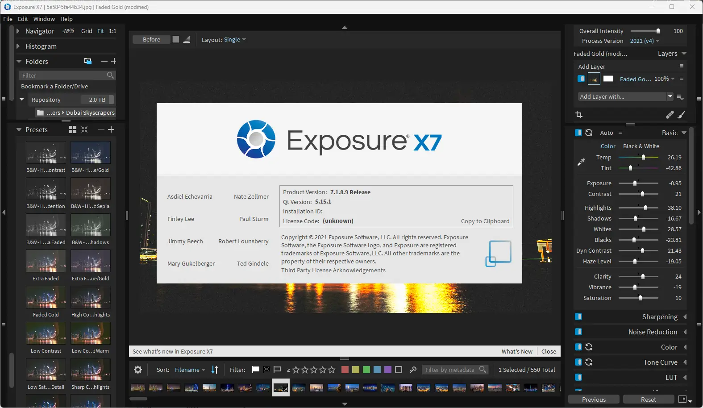Collapse the Presets panel
The width and height of the screenshot is (703, 408).
tap(19, 129)
